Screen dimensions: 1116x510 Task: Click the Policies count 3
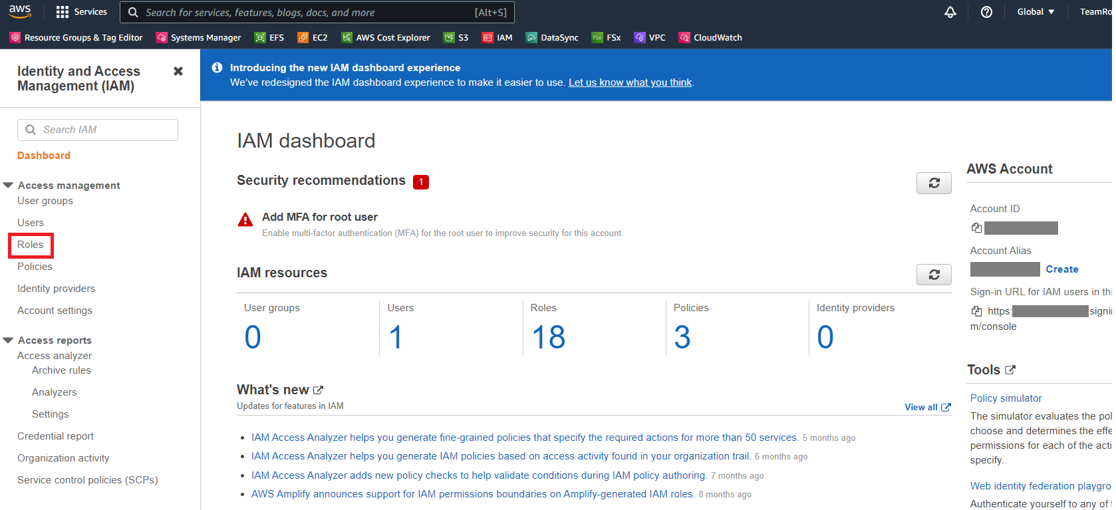click(682, 337)
